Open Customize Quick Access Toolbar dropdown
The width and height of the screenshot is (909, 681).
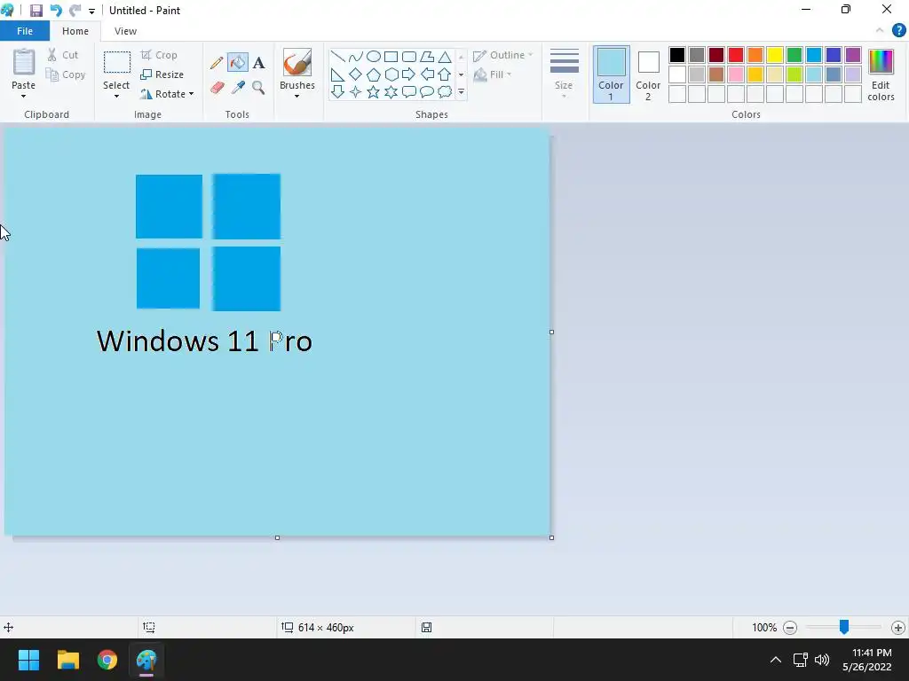(x=91, y=11)
